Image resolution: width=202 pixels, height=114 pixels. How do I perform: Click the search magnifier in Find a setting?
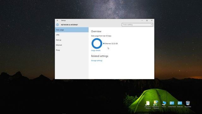151,25
